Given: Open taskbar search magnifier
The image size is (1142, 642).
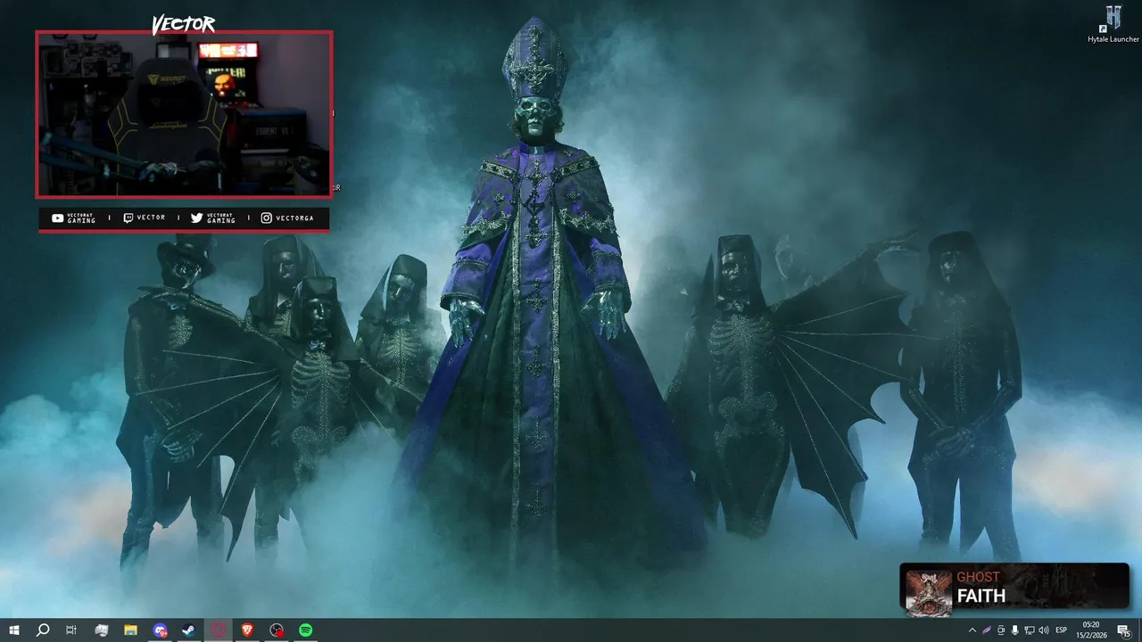Looking at the screenshot, I should point(42,630).
